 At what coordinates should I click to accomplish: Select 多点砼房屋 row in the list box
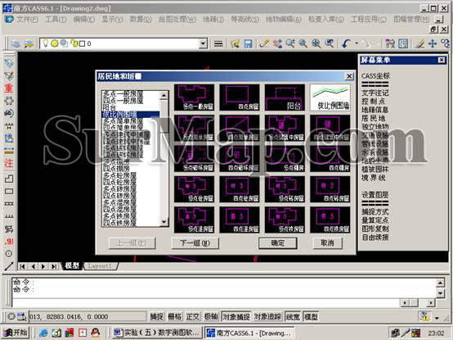131,175
